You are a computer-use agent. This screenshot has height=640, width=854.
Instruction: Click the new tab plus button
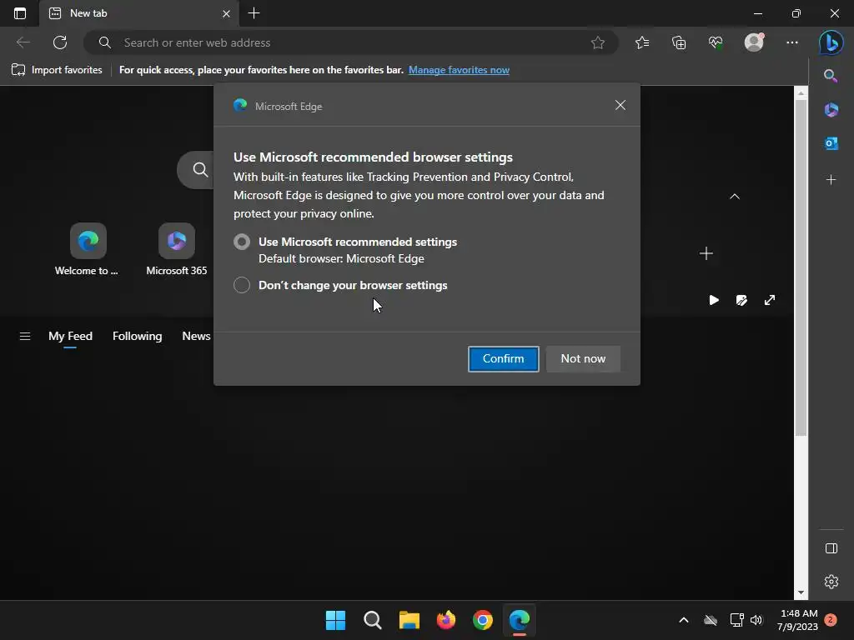pos(254,13)
